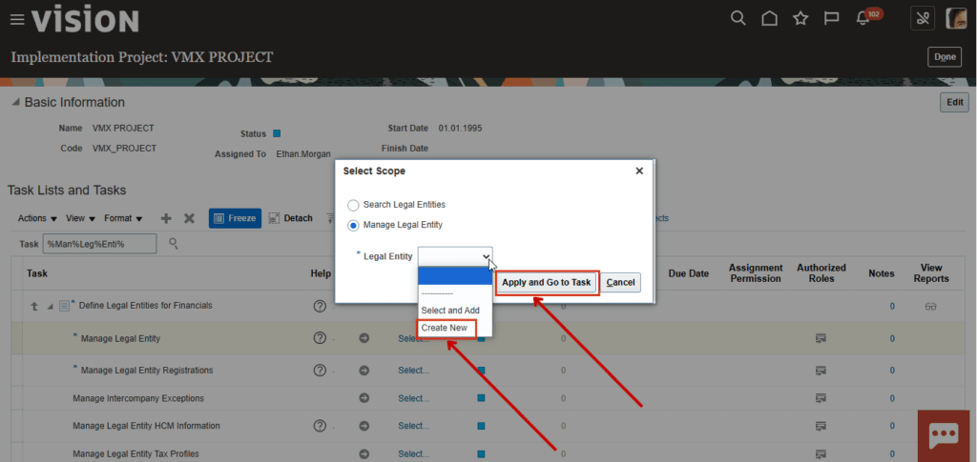Open help icon for Manage Legal Entity

(x=320, y=337)
